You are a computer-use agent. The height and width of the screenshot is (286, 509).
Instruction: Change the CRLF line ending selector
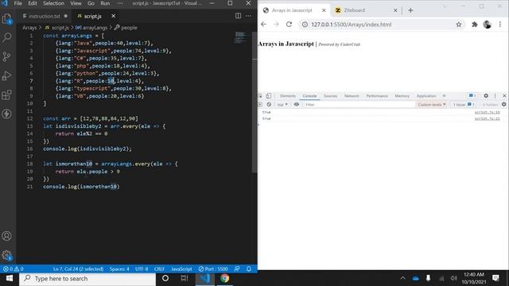(159, 269)
